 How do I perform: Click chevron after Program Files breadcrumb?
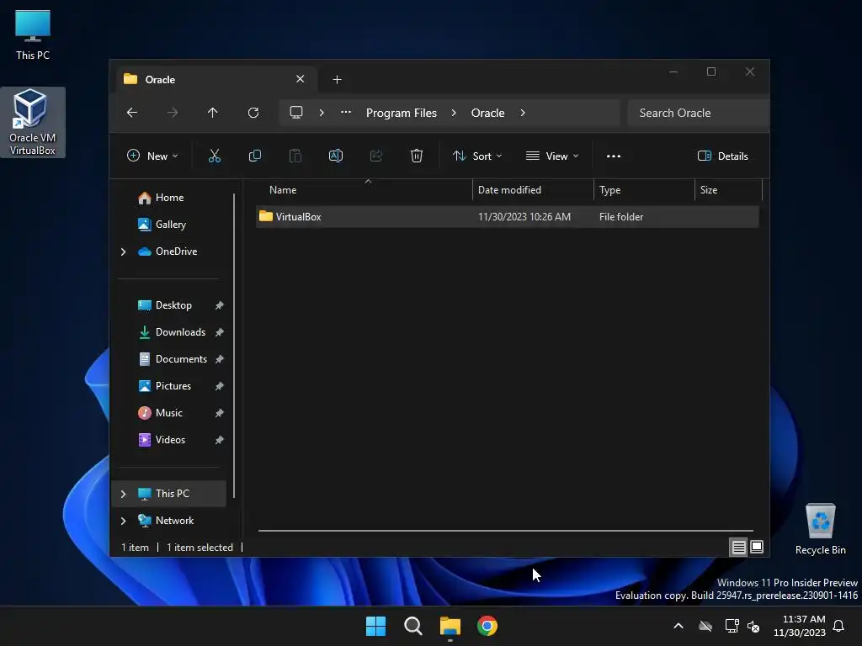pos(454,113)
